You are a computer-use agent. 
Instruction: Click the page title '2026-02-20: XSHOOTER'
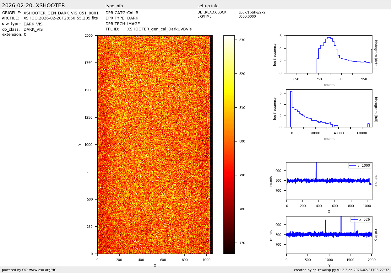tap(33, 6)
